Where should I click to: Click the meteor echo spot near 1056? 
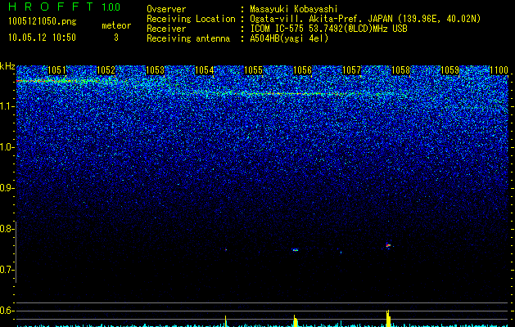(x=296, y=250)
